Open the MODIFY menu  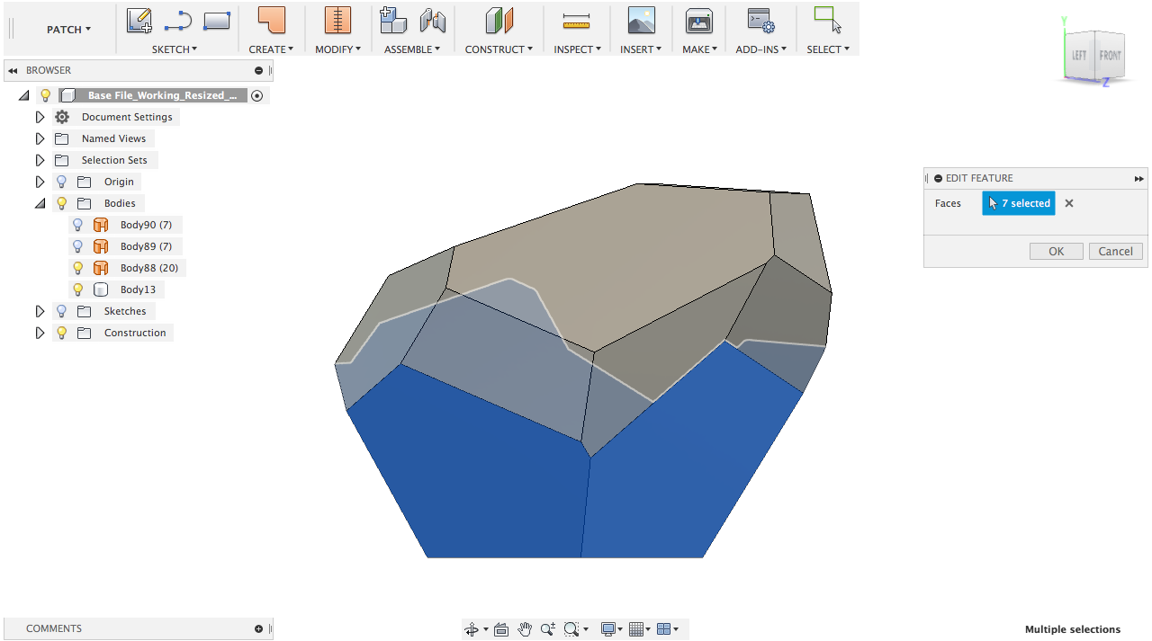pyautogui.click(x=337, y=49)
